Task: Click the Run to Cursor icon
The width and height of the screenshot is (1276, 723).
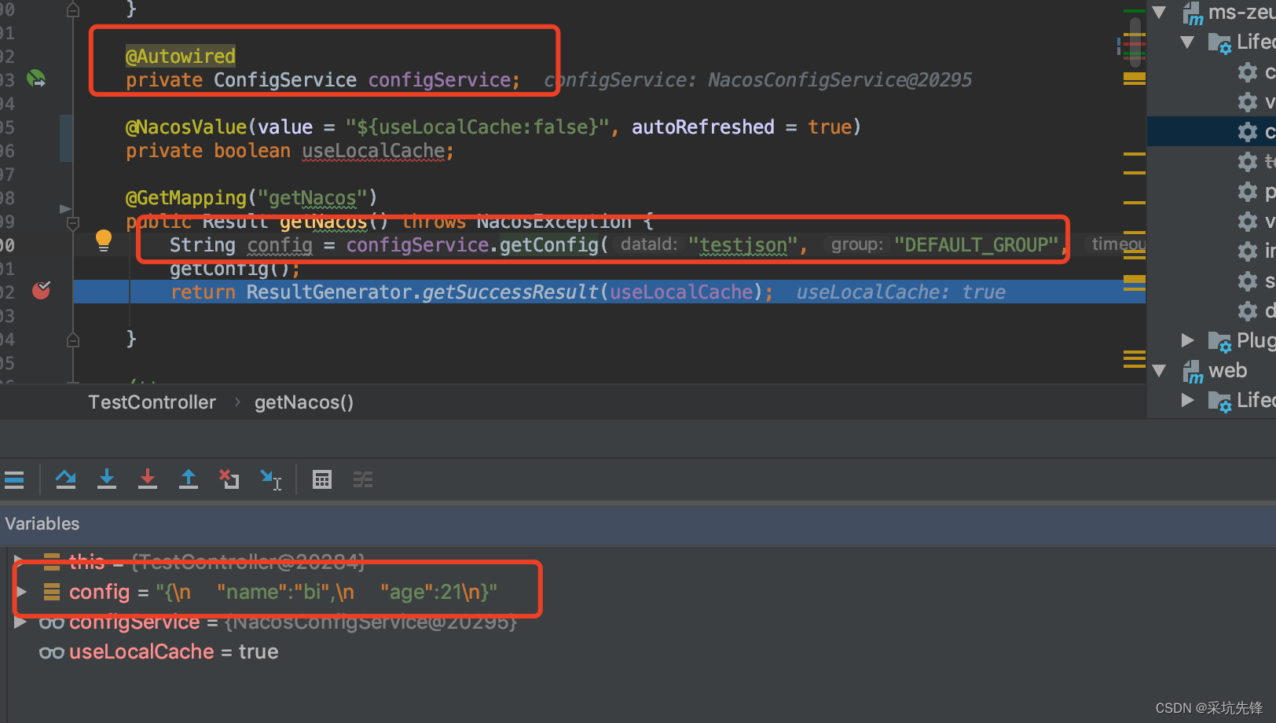Action: pyautogui.click(x=271, y=479)
